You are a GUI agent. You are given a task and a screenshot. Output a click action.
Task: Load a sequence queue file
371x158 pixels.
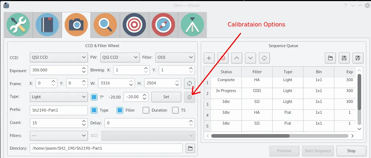(330, 58)
